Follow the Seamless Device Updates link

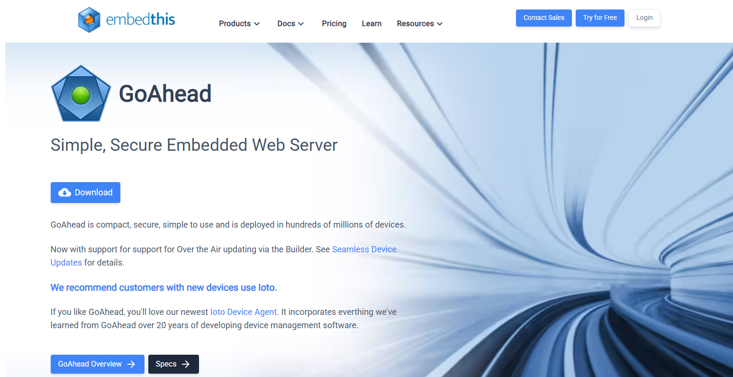[x=224, y=256]
